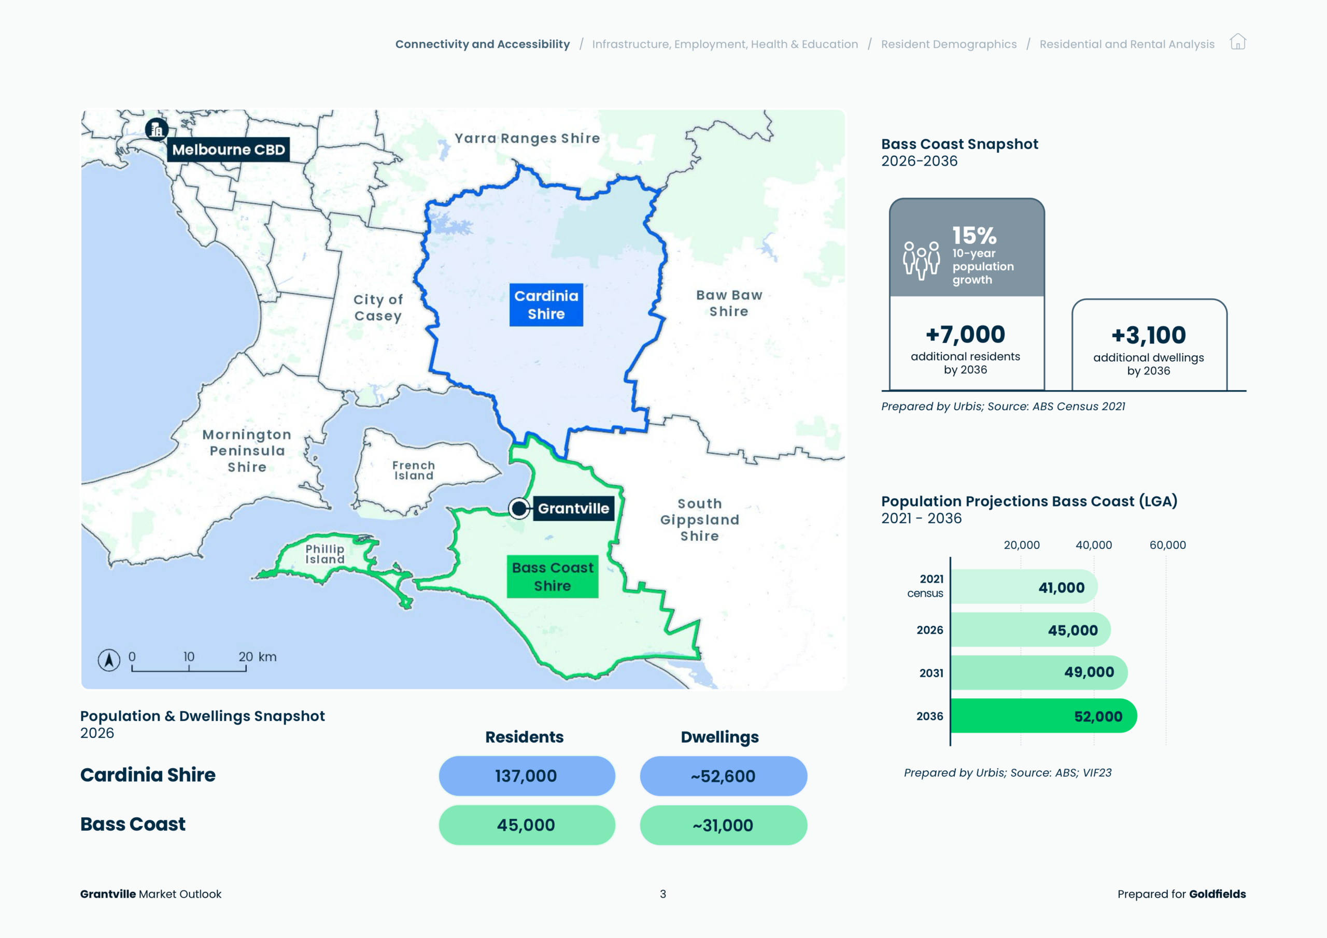
Task: Open Resident Demographics section
Action: (949, 44)
